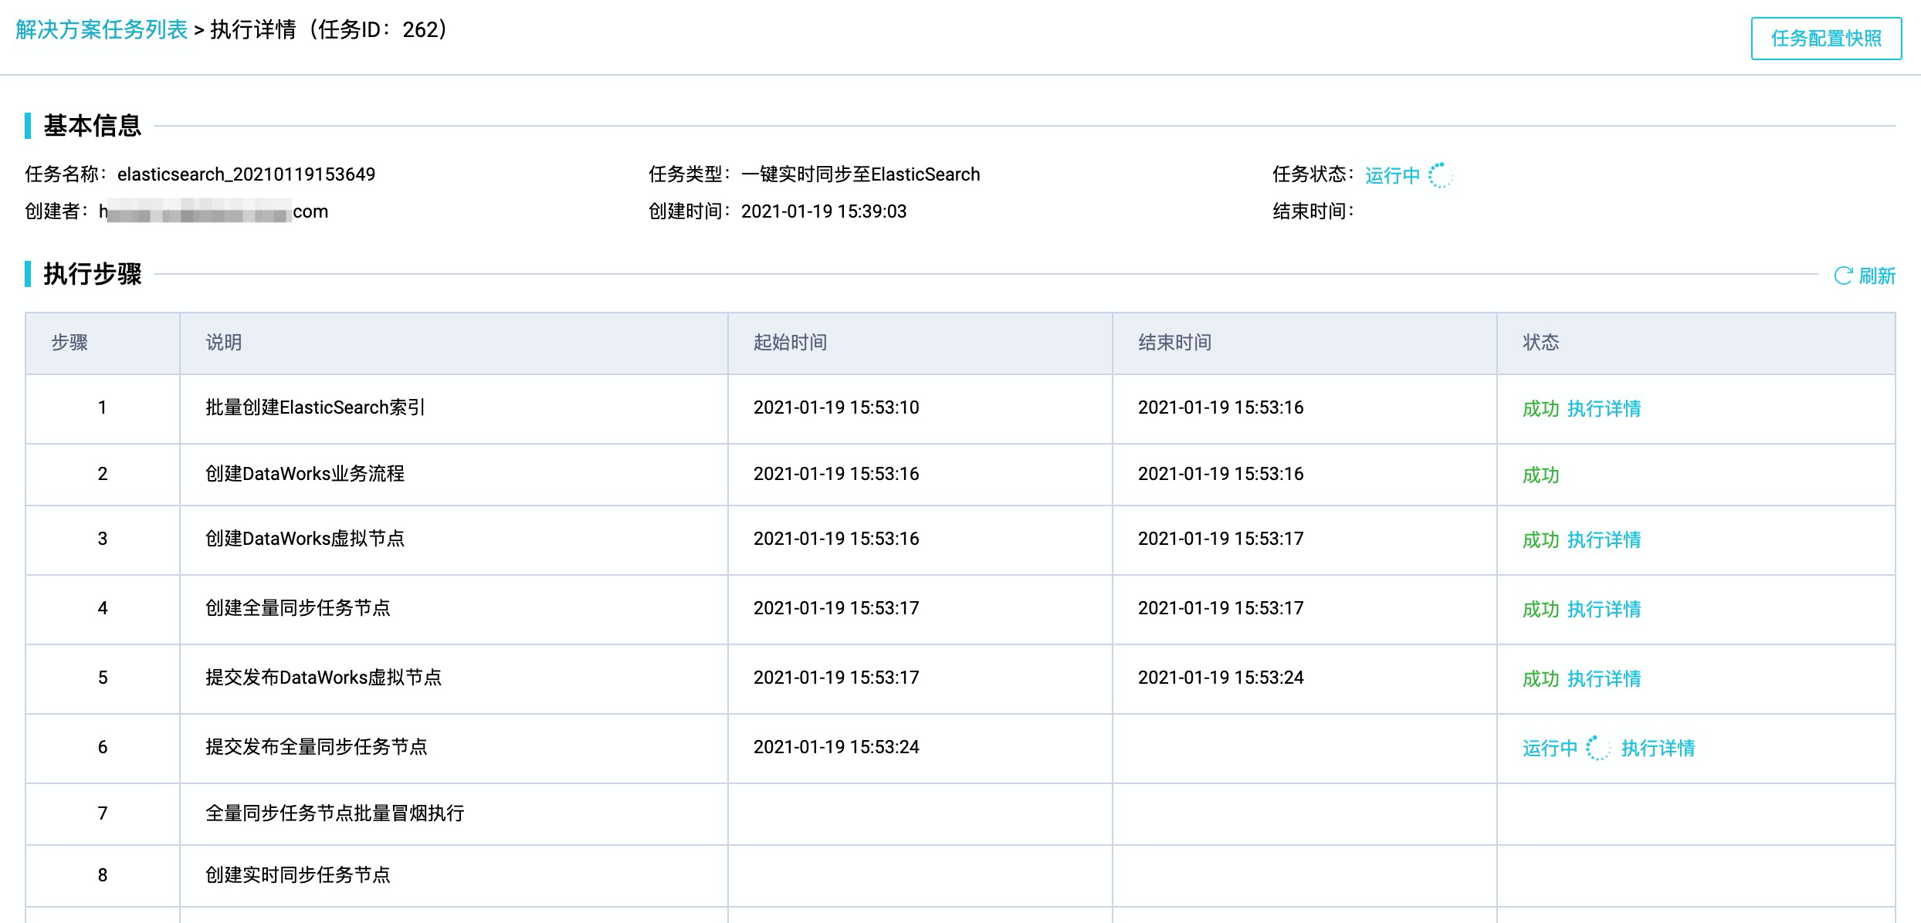Click the 任务配置快照 button
The image size is (1921, 923).
tap(1826, 39)
